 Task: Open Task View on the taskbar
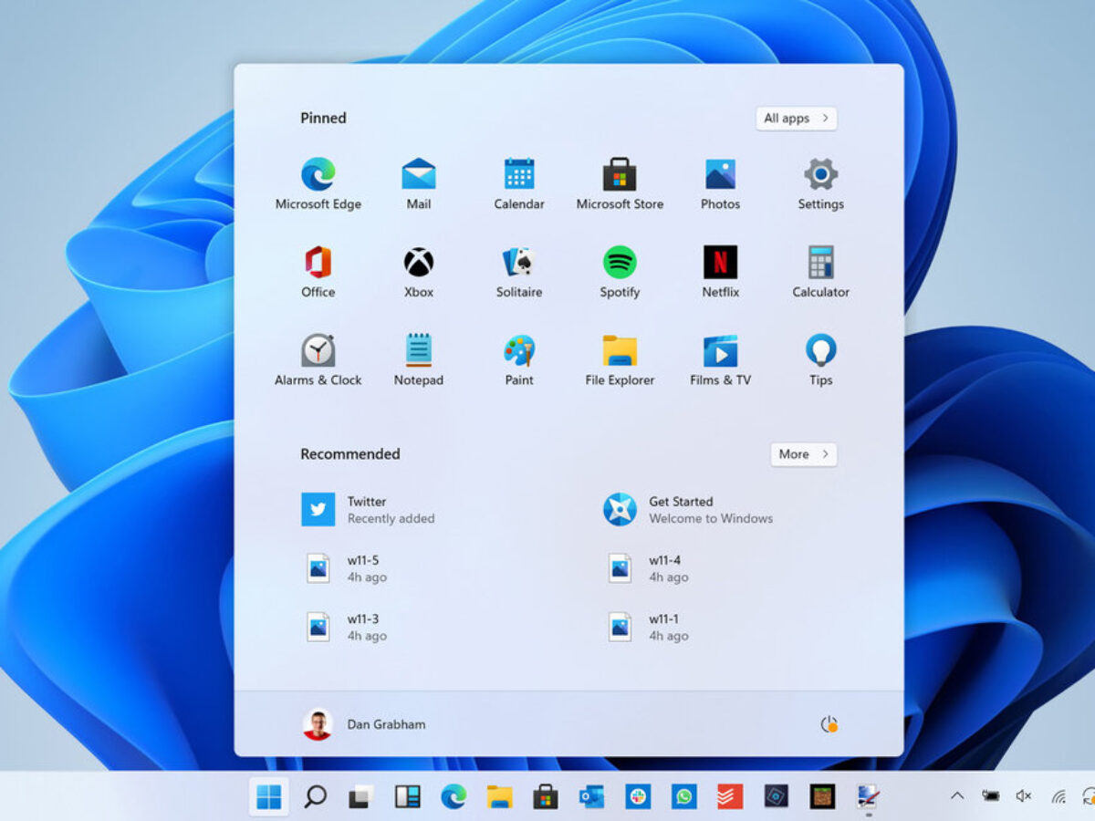(x=361, y=796)
